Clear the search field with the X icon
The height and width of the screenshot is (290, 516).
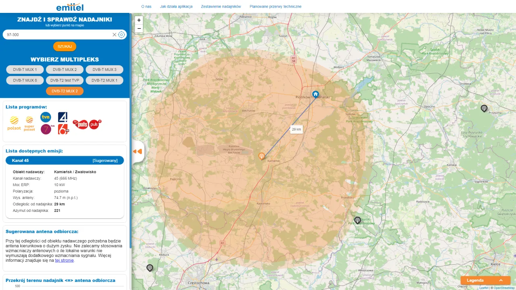[114, 35]
